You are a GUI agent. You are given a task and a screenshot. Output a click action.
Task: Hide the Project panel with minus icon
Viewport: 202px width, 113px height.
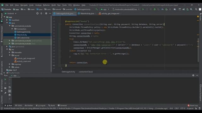(x=50, y=13)
